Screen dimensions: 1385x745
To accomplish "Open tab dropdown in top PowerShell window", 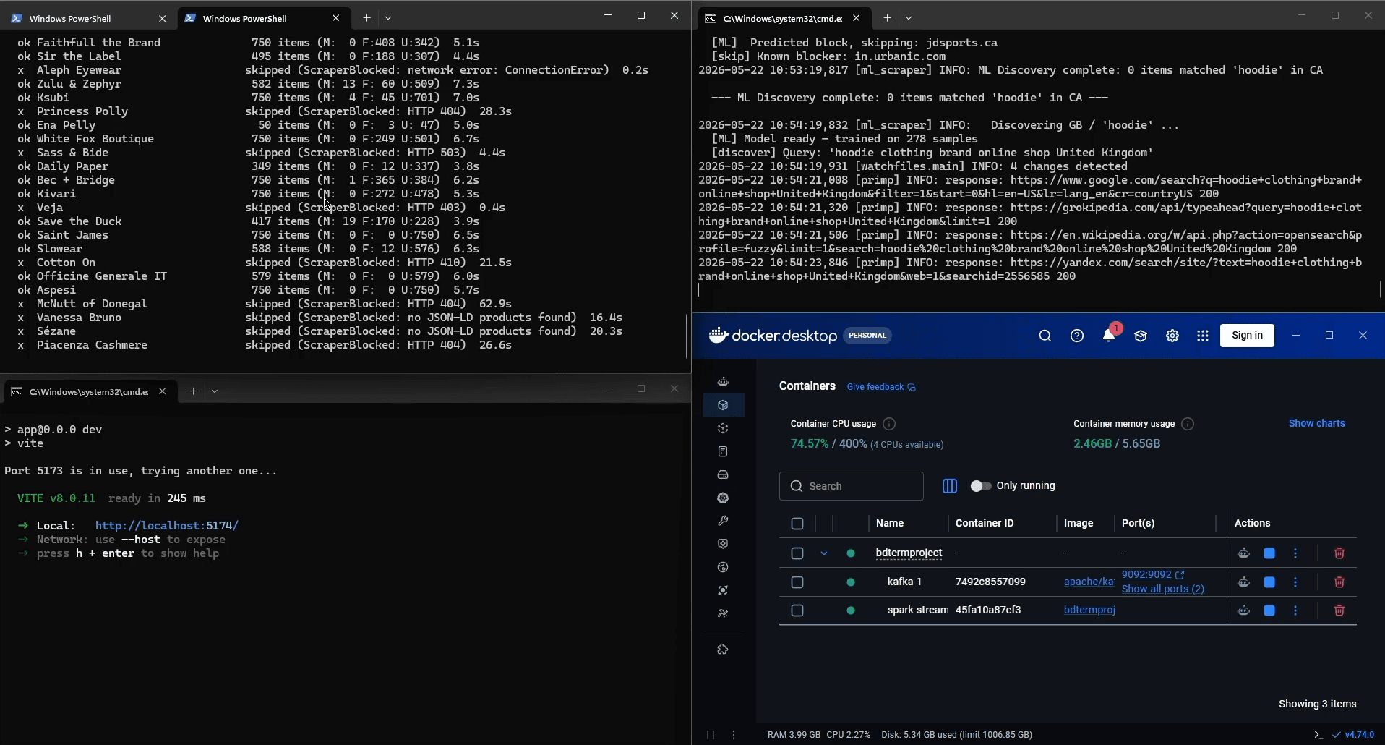I will point(388,18).
